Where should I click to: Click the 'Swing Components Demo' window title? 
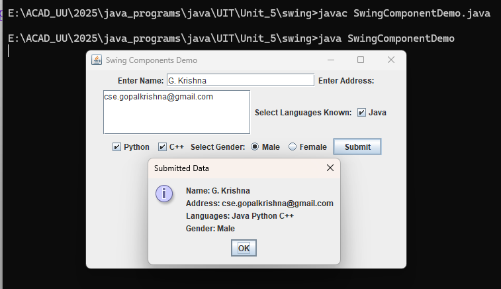152,60
